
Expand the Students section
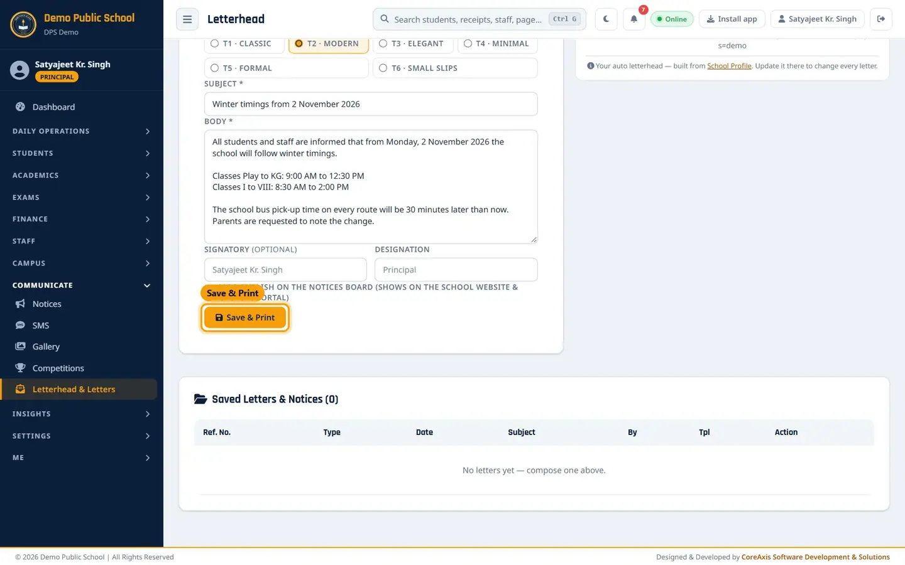(82, 153)
